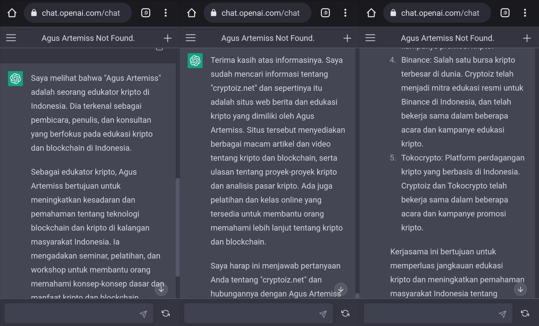Start a new chat with plus in right panel
539x326 pixels.
[527, 38]
